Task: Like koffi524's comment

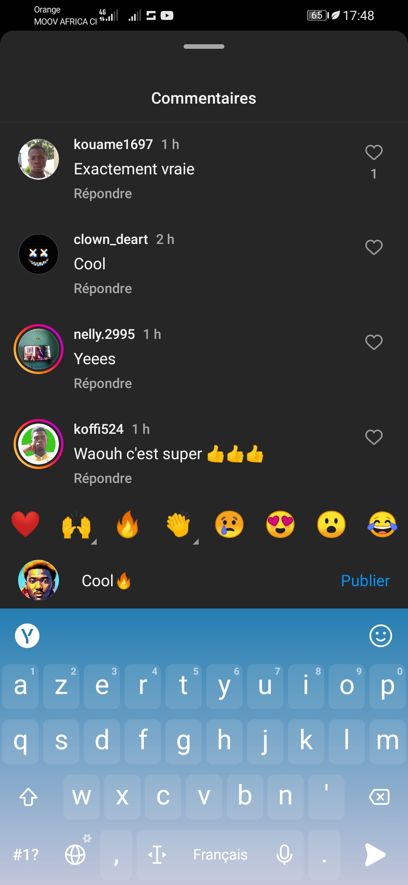Action: pyautogui.click(x=374, y=437)
